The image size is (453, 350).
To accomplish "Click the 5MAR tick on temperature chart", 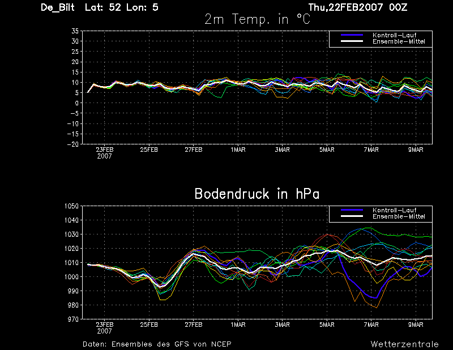I will (327, 150).
